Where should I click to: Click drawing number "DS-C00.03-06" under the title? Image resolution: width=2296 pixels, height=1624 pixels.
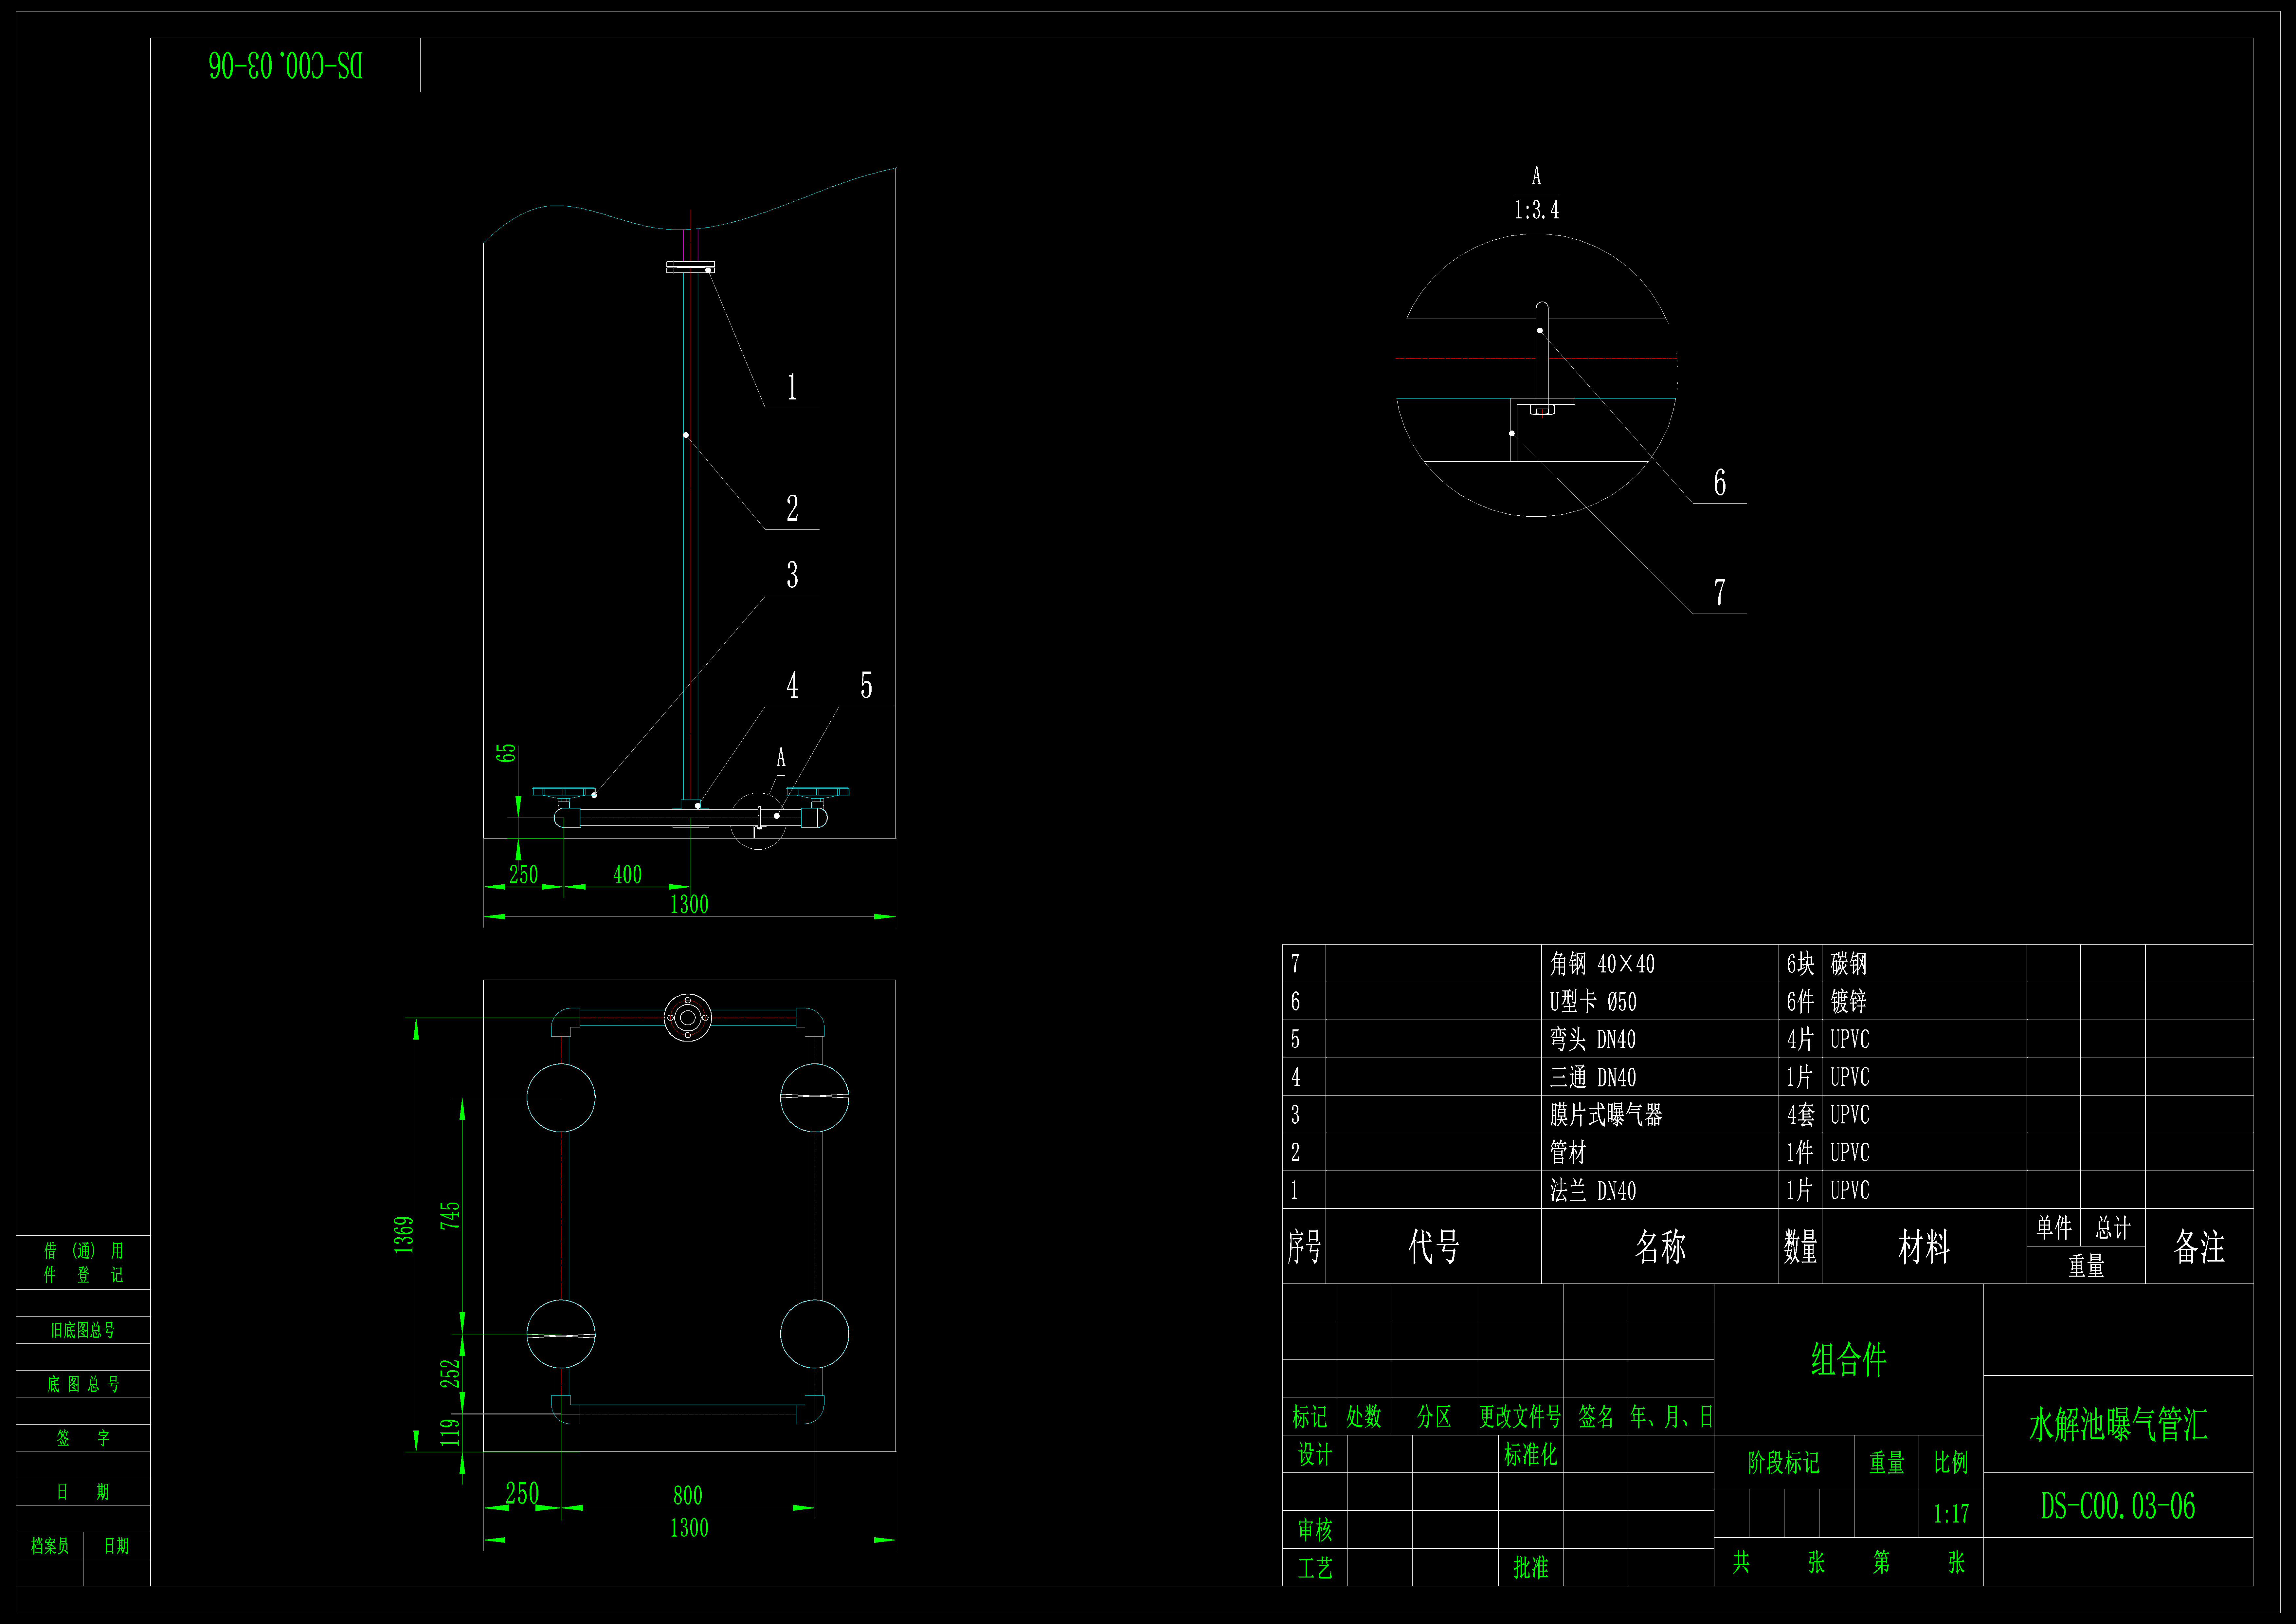pos(2118,1506)
